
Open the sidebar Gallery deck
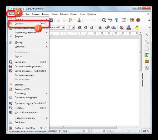(147, 62)
